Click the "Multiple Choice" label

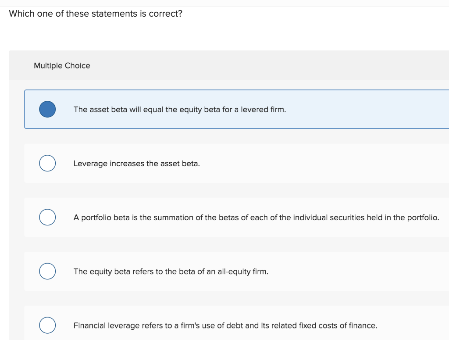[x=62, y=66]
